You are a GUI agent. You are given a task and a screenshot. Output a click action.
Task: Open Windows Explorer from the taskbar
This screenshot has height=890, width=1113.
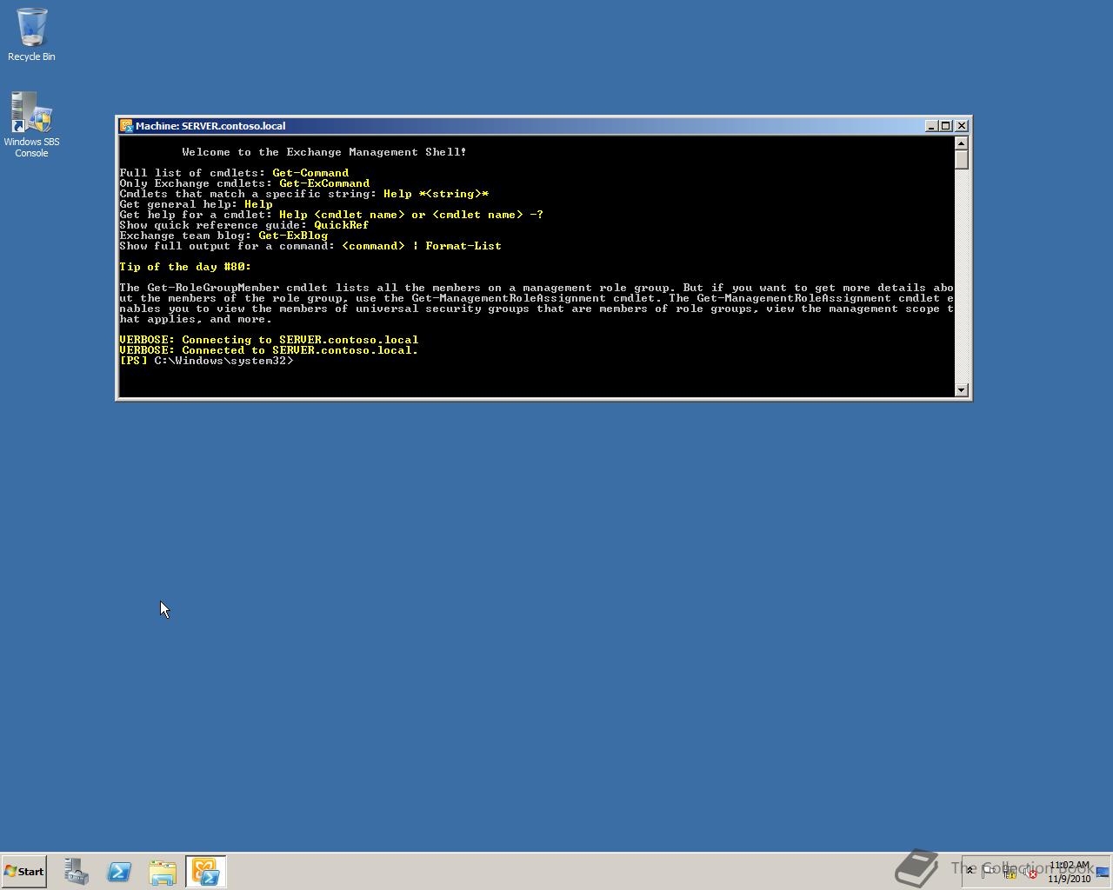click(x=163, y=872)
